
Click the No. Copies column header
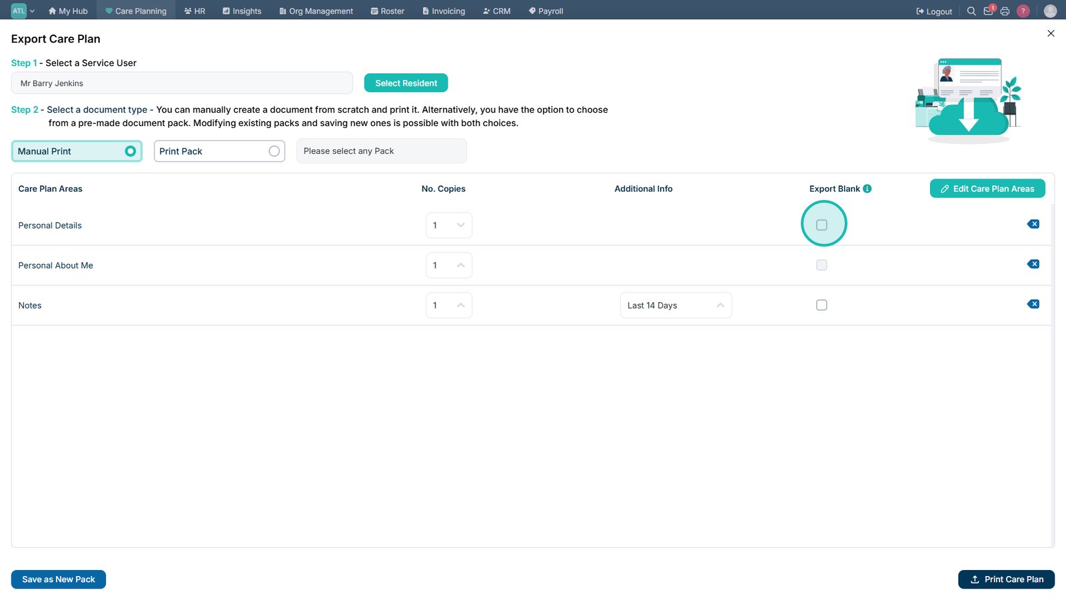click(444, 189)
